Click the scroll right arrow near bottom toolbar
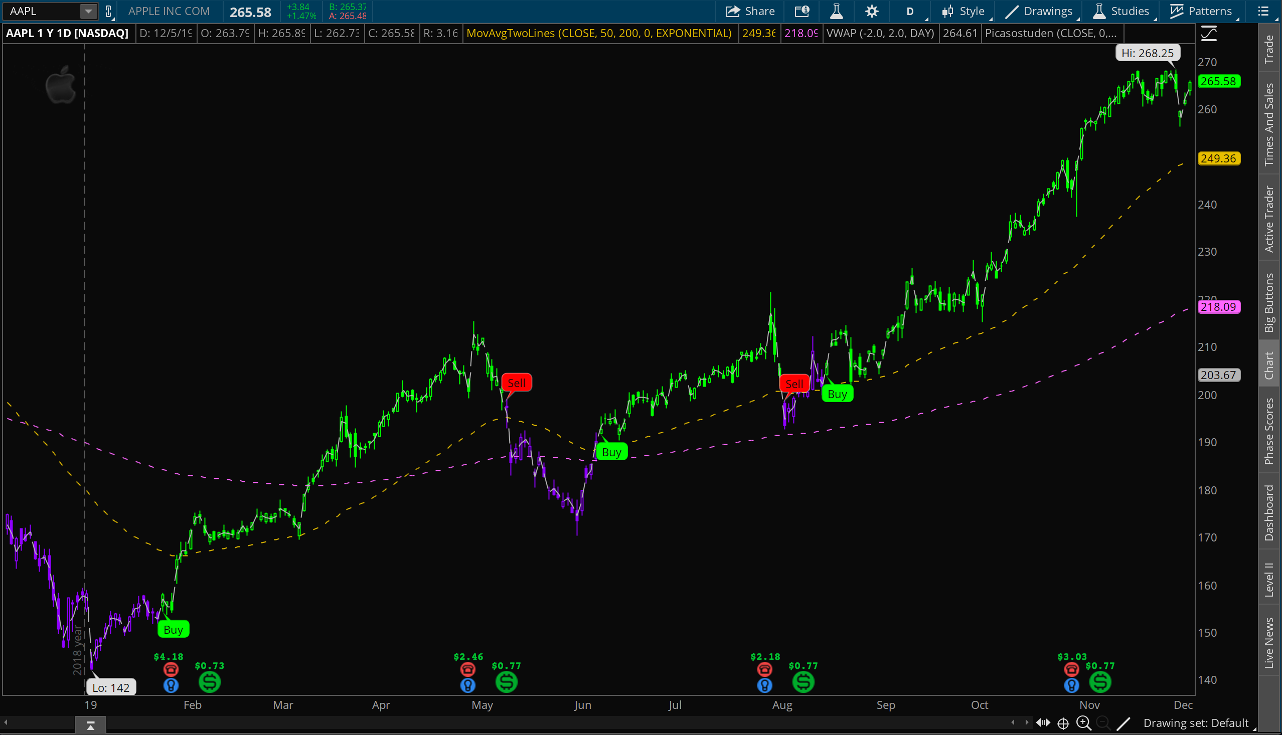The width and height of the screenshot is (1282, 735). point(1027,722)
